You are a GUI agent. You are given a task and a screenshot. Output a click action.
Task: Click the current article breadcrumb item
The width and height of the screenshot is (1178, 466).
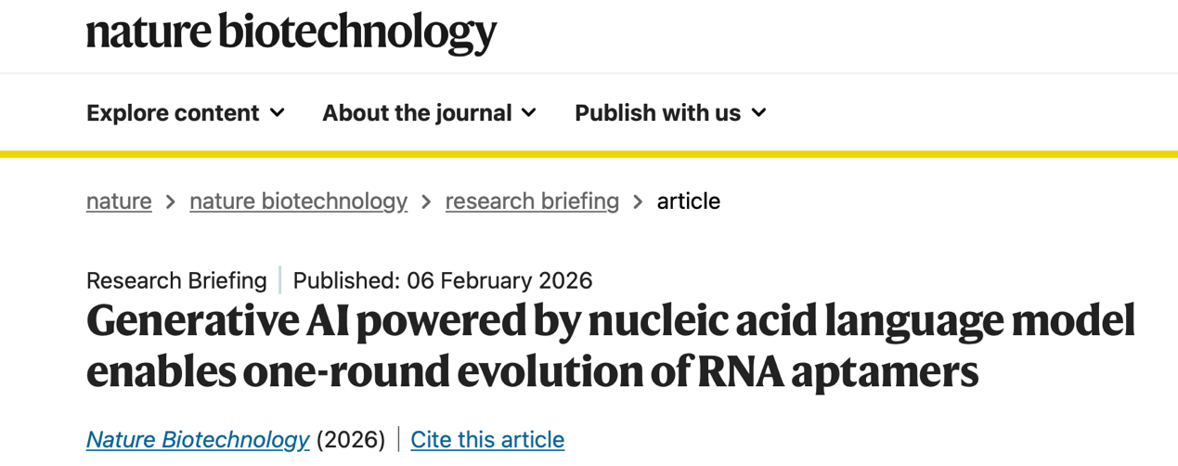pyautogui.click(x=688, y=201)
